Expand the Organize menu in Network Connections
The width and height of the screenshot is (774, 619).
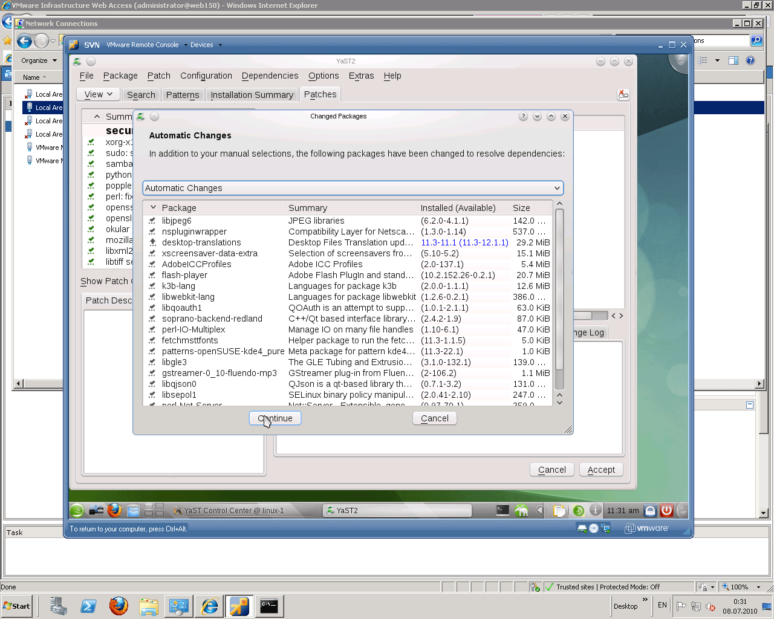point(39,60)
